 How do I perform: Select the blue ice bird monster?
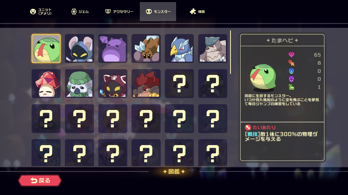(179, 49)
